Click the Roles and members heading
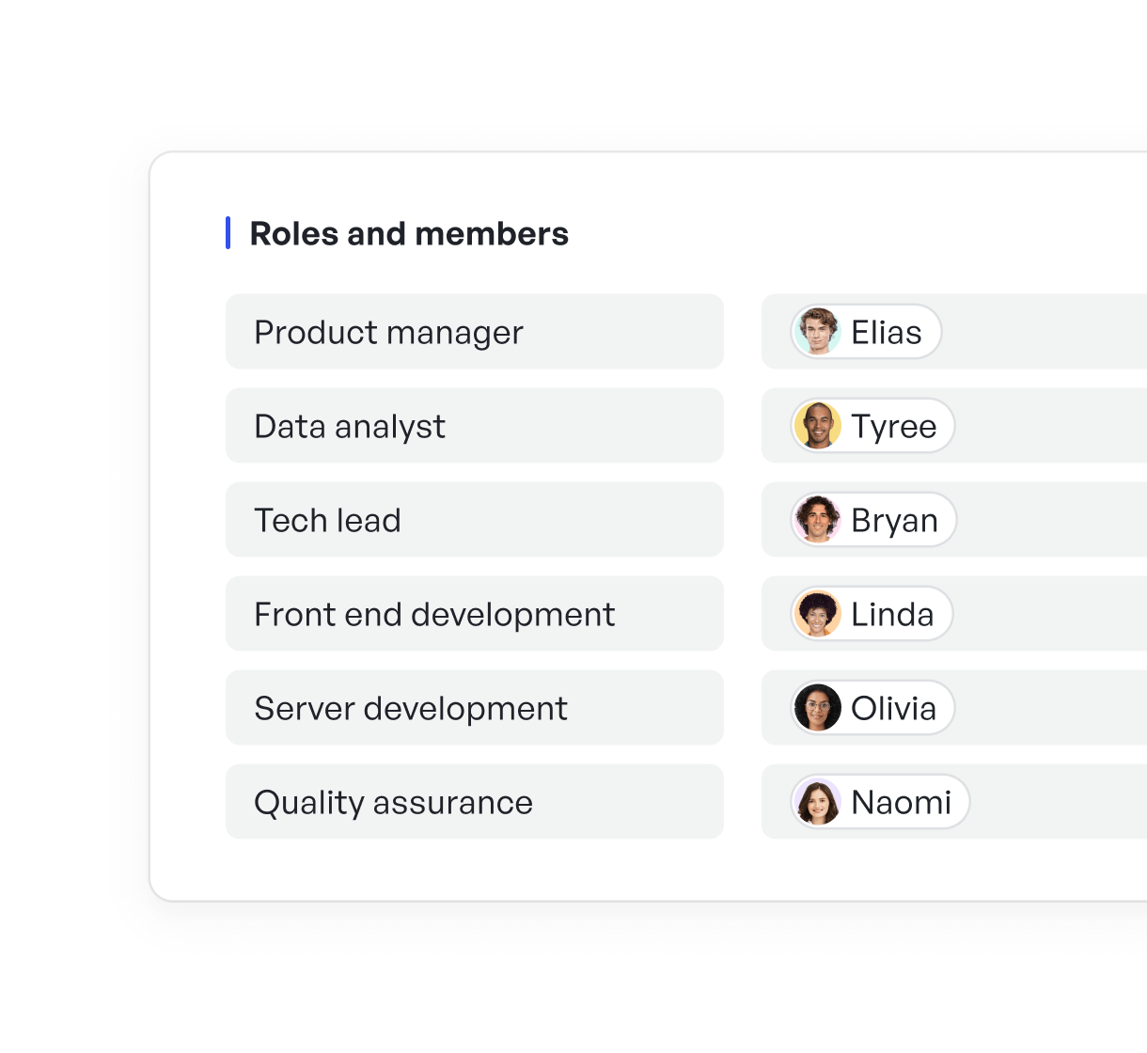The width and height of the screenshot is (1147, 1053). [x=409, y=233]
